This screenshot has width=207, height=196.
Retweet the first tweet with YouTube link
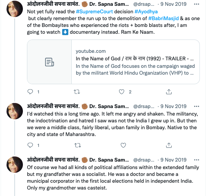coord(77,92)
